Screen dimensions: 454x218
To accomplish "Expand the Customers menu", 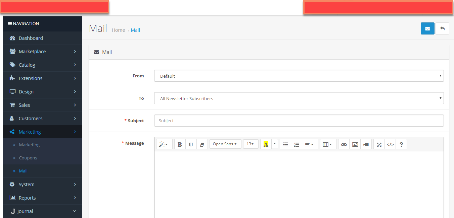I will [x=42, y=119].
